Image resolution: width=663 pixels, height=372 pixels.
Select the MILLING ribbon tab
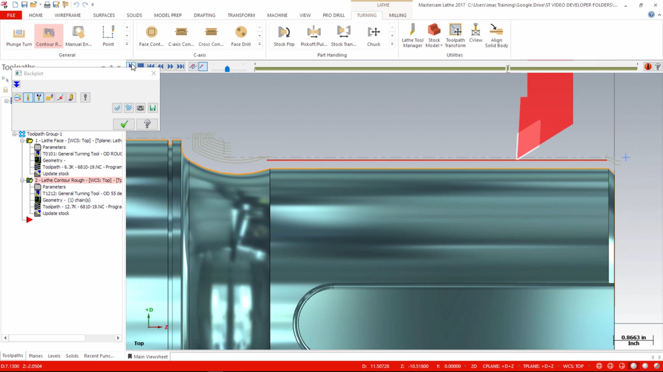397,15
